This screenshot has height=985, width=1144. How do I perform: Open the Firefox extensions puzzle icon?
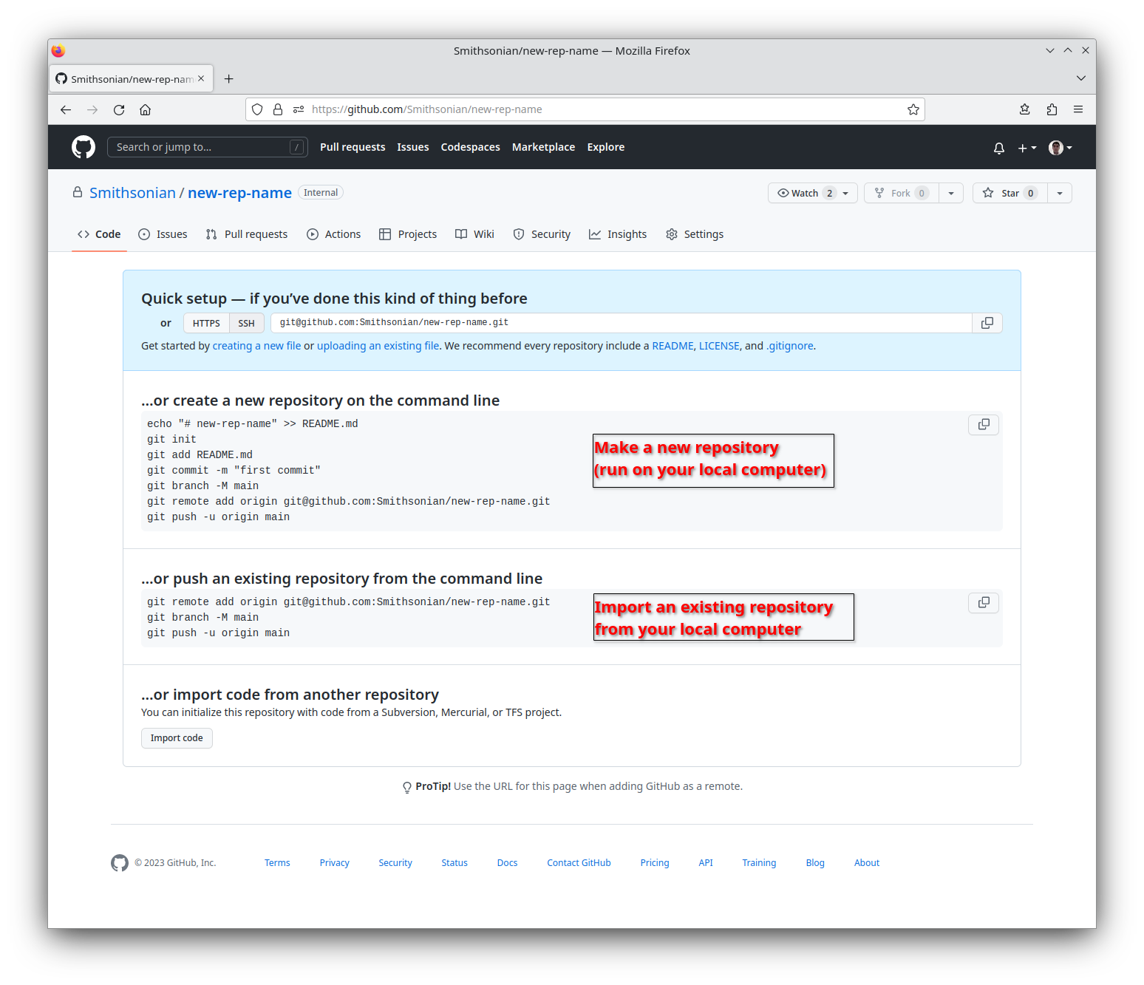(x=1052, y=109)
